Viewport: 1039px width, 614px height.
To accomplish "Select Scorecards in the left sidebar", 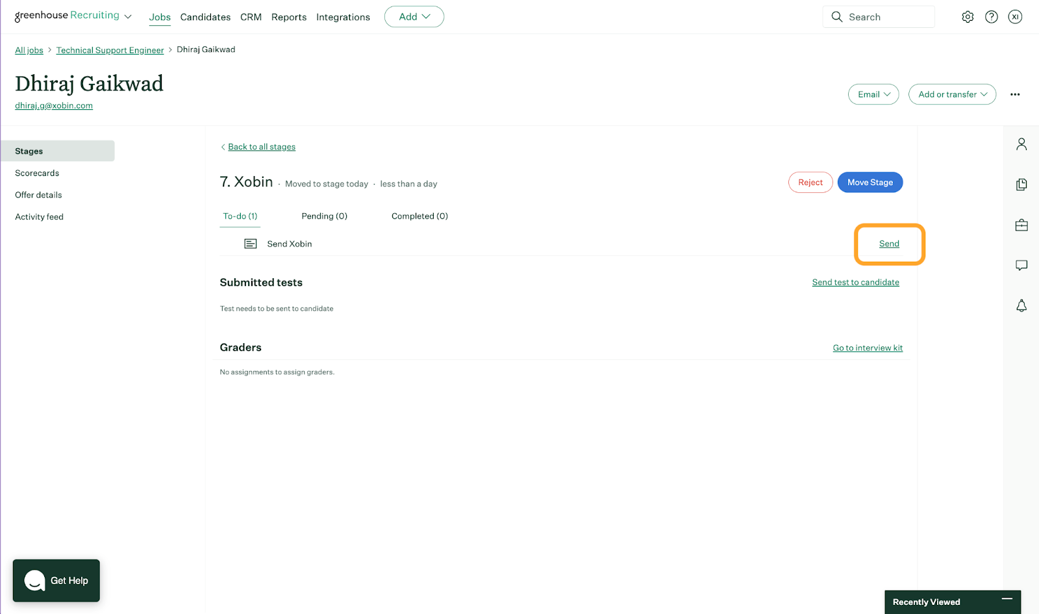I will click(x=37, y=173).
